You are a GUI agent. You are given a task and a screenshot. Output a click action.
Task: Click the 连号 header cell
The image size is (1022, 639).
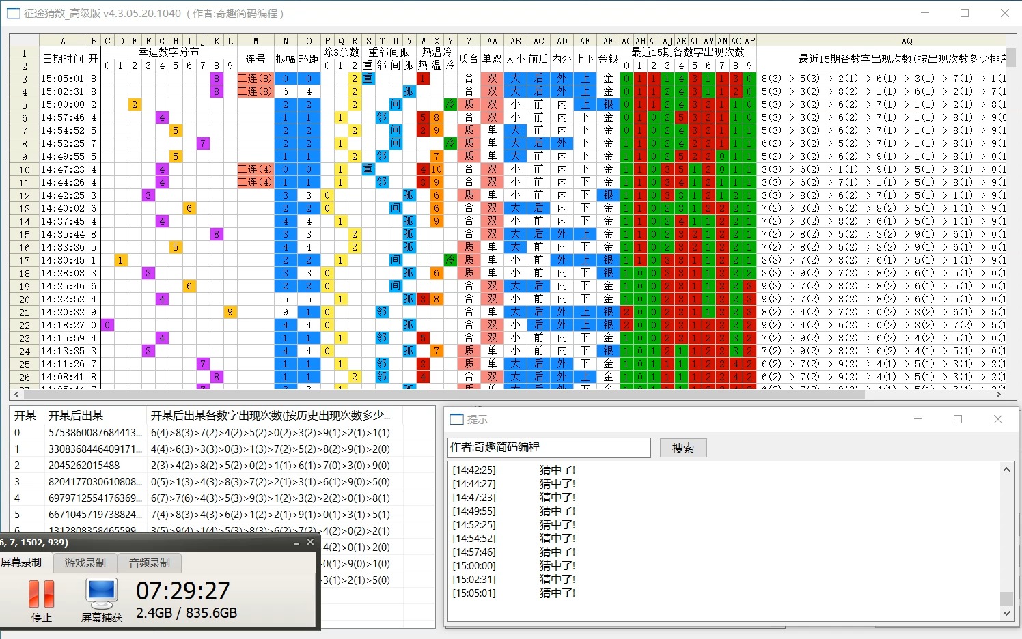pos(255,59)
